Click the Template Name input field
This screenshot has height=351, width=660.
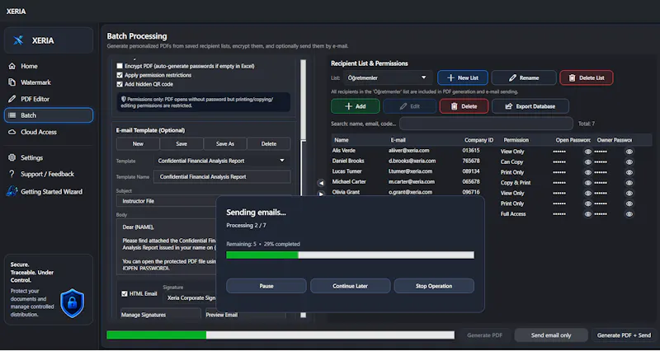tap(222, 177)
